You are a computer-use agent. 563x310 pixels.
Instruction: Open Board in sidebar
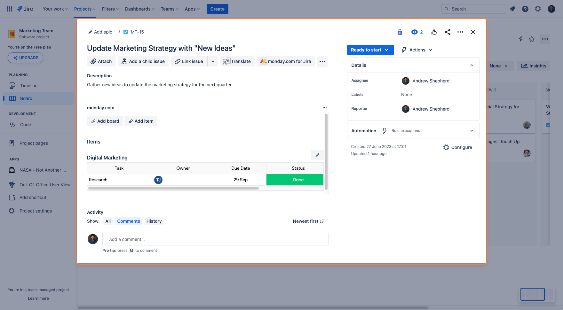pos(38,98)
